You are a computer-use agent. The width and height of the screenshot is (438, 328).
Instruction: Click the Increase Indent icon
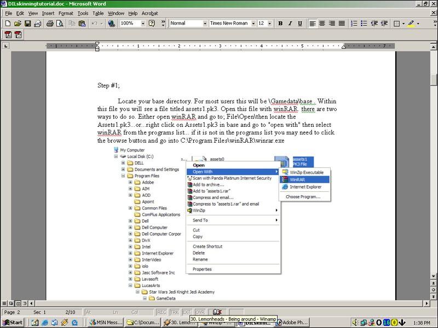384,24
